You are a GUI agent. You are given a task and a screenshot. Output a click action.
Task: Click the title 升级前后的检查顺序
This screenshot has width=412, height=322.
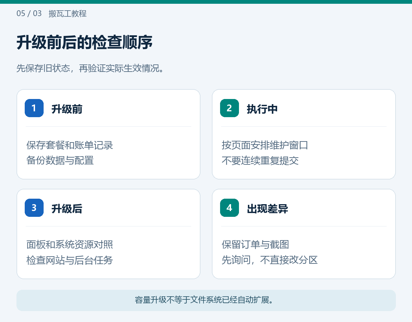(84, 43)
